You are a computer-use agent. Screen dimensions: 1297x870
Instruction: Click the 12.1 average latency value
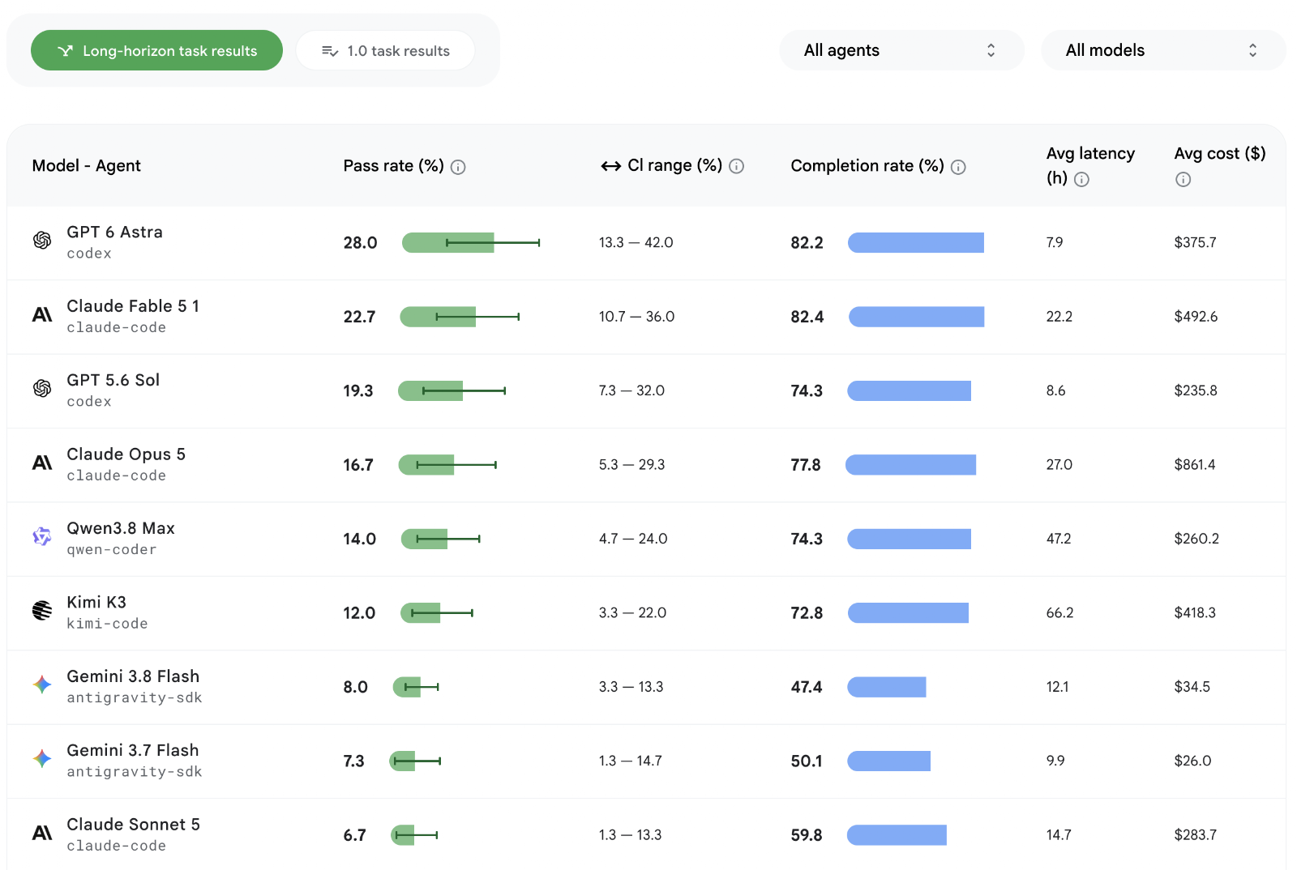(x=1057, y=687)
